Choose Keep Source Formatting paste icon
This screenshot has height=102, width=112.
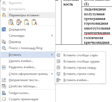[x=11, y=22]
